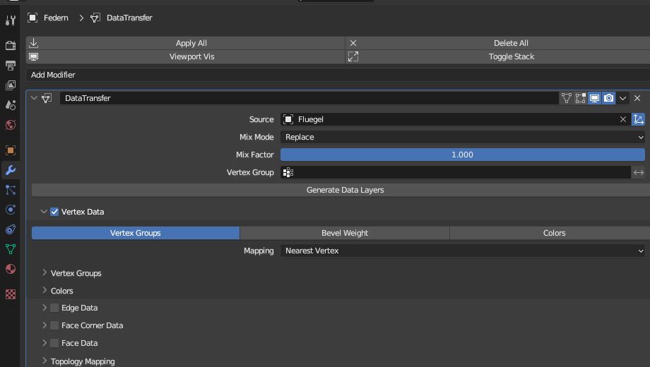Select the Bevel Weight tab
This screenshot has width=650, height=367.
345,233
